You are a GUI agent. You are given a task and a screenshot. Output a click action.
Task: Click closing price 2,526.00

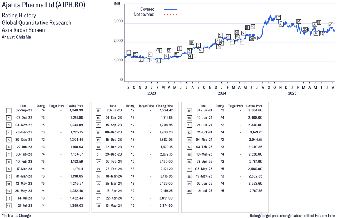click(x=255, y=154)
